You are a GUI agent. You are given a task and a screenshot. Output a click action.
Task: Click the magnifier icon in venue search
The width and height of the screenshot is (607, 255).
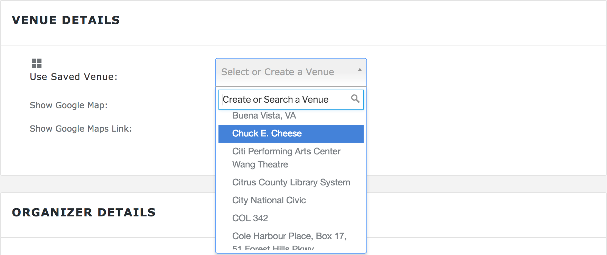pyautogui.click(x=355, y=99)
